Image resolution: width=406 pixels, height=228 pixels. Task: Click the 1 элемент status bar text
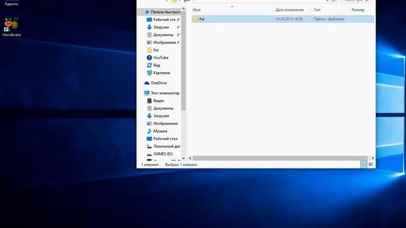[x=150, y=165]
